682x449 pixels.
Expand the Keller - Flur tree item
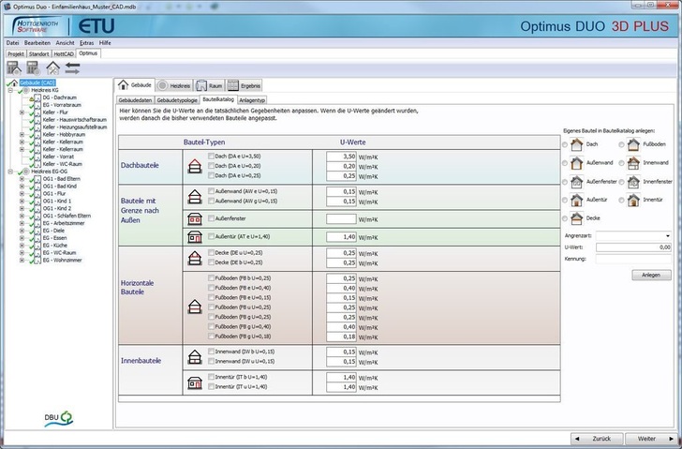pos(22,112)
